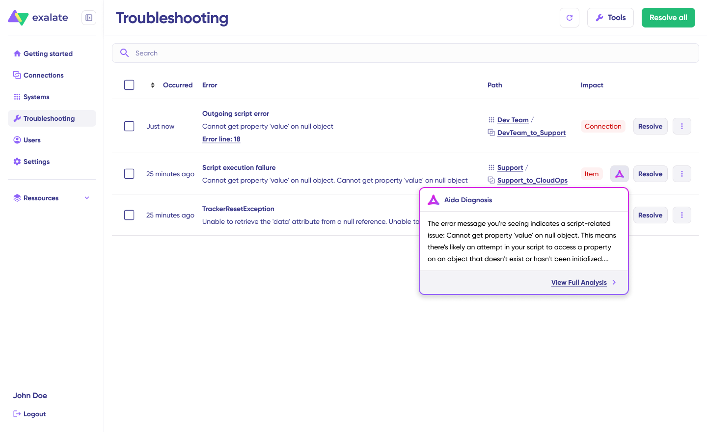Click the Impact column header
The image size is (707, 432).
[592, 85]
